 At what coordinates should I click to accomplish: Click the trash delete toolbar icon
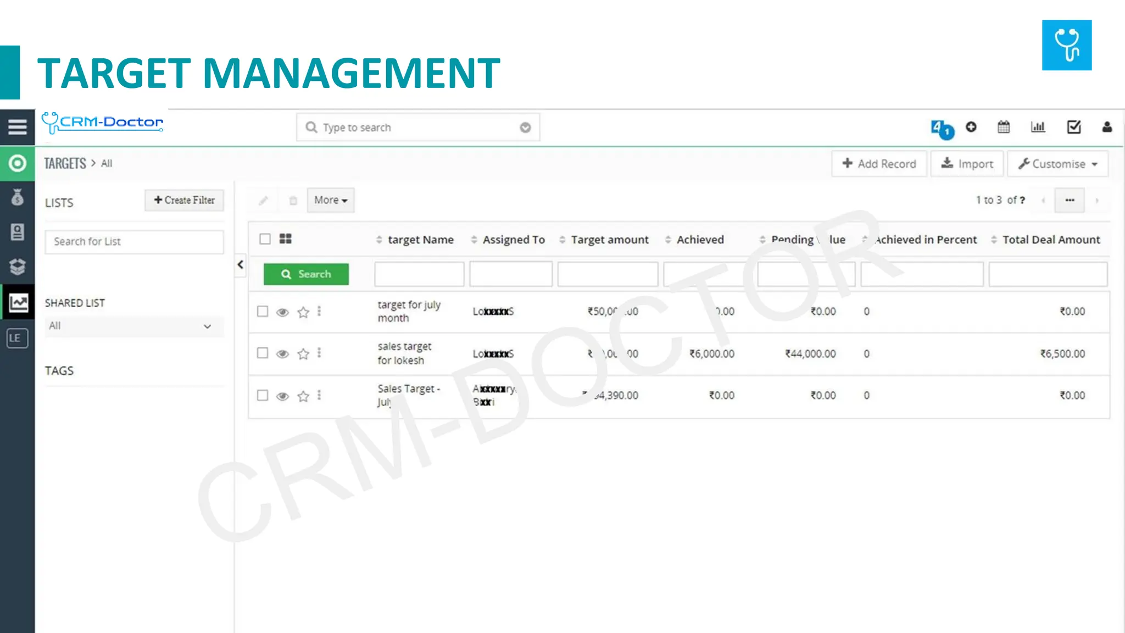(x=293, y=201)
